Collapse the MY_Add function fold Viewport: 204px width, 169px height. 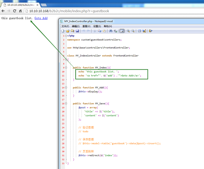tap(66, 88)
